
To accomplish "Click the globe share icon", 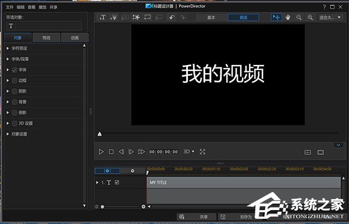I will click(x=182, y=217).
